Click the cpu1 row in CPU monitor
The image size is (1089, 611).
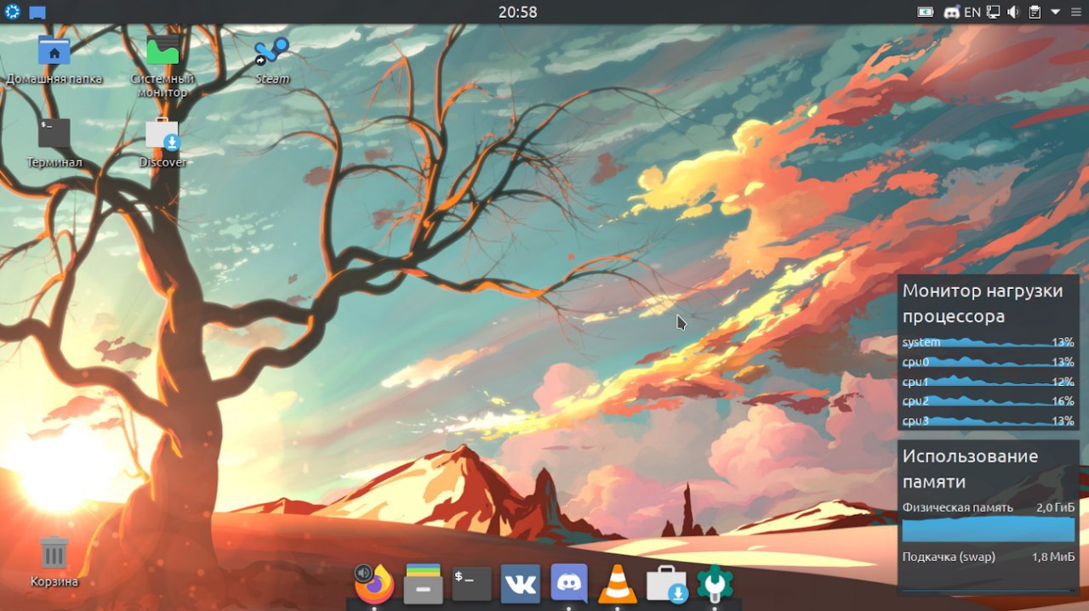click(x=988, y=382)
